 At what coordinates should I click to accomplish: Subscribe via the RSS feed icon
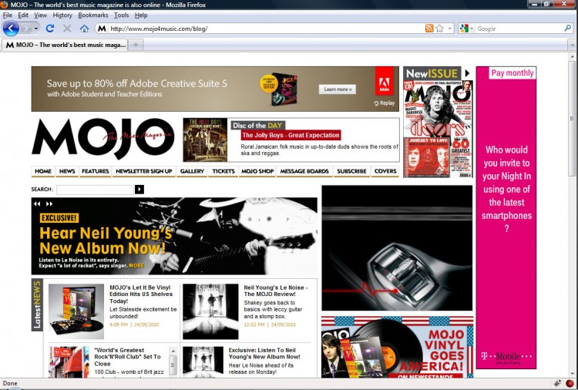click(x=429, y=29)
